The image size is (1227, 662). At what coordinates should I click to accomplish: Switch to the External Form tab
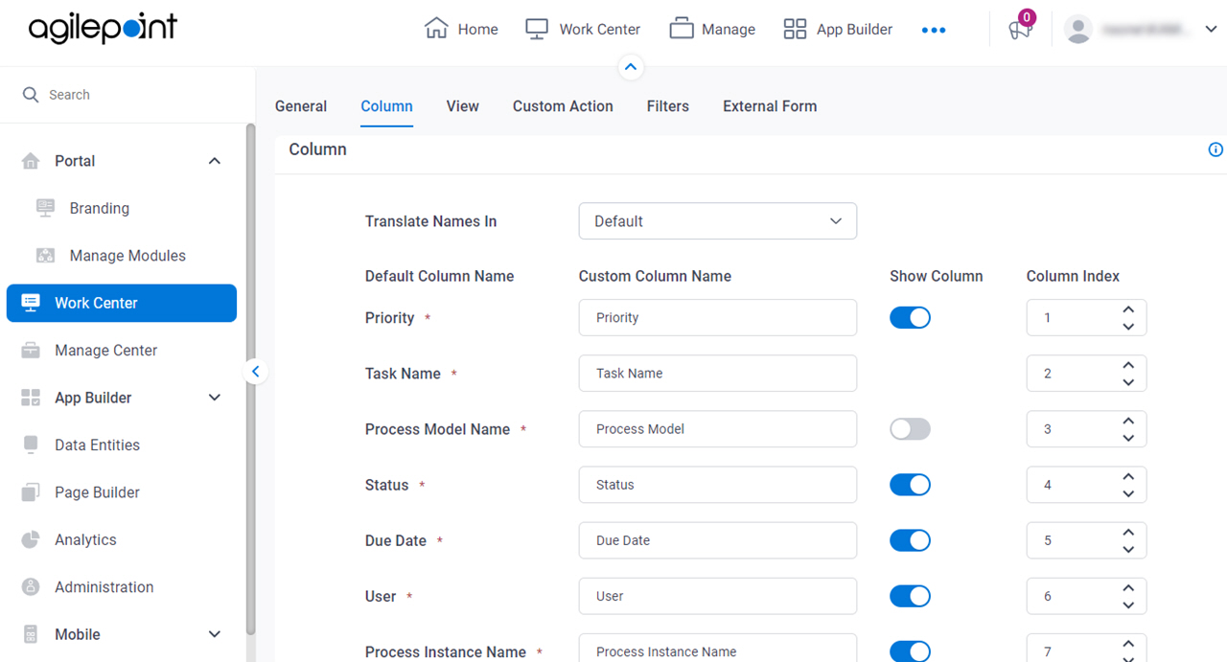pos(770,106)
